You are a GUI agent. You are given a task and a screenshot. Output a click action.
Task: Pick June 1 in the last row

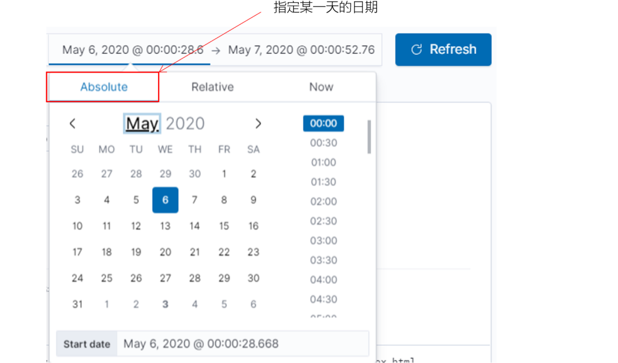point(107,304)
